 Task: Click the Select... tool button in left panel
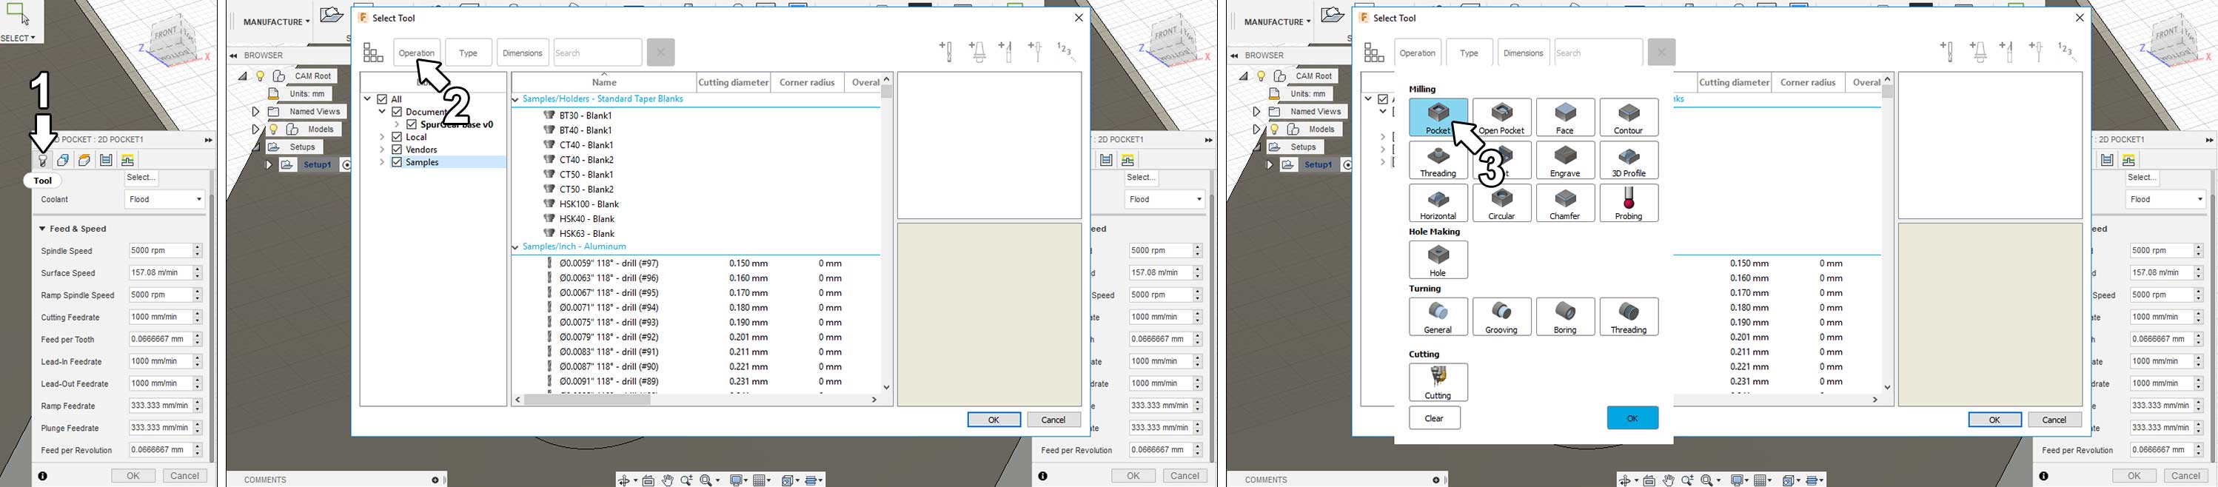(141, 178)
